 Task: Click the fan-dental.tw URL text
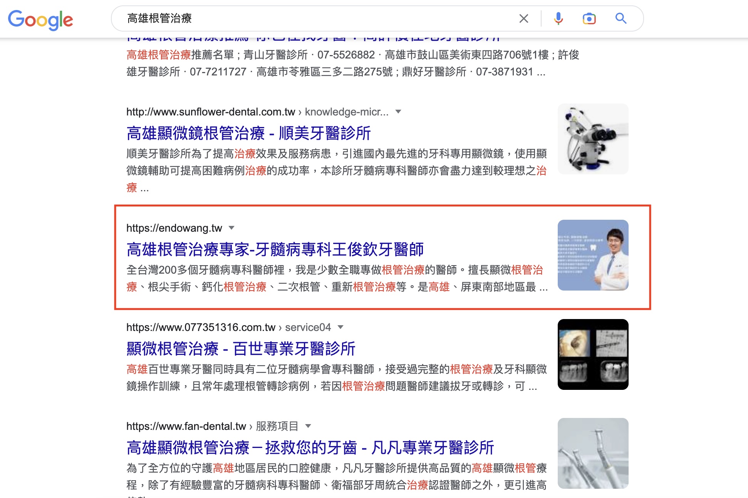point(186,426)
